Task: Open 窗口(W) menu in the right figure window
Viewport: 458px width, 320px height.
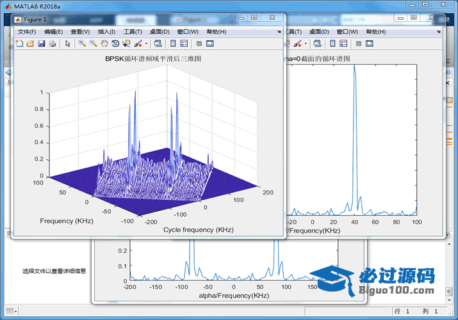Action: point(347,32)
